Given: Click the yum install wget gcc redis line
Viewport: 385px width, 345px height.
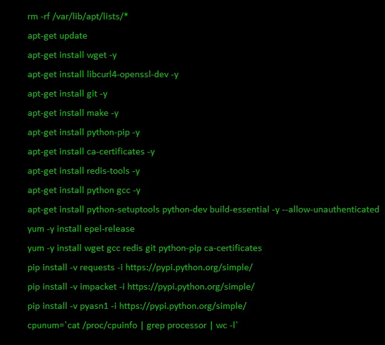Looking at the screenshot, I should coord(145,248).
